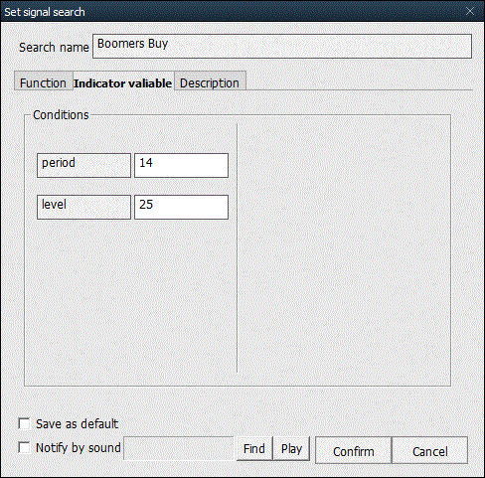Select the Indicator valiable tab
The height and width of the screenshot is (478, 485).
tap(123, 81)
